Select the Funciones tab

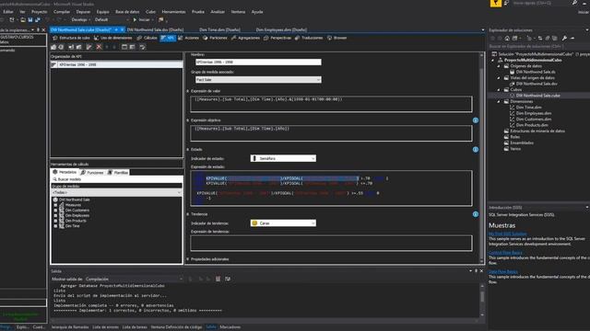(x=92, y=172)
